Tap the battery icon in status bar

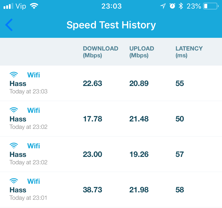tap(210, 6)
